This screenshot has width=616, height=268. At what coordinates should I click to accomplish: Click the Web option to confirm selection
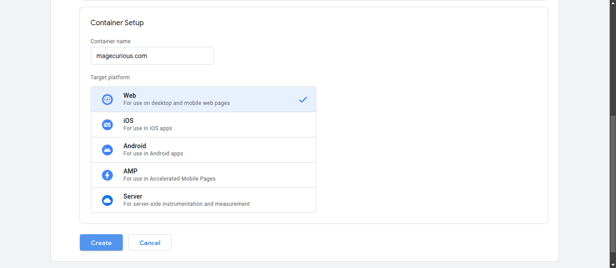pos(203,99)
